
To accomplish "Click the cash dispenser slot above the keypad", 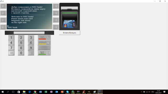I will (x=29, y=33).
